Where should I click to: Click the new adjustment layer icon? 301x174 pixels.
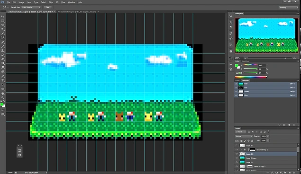(281, 173)
